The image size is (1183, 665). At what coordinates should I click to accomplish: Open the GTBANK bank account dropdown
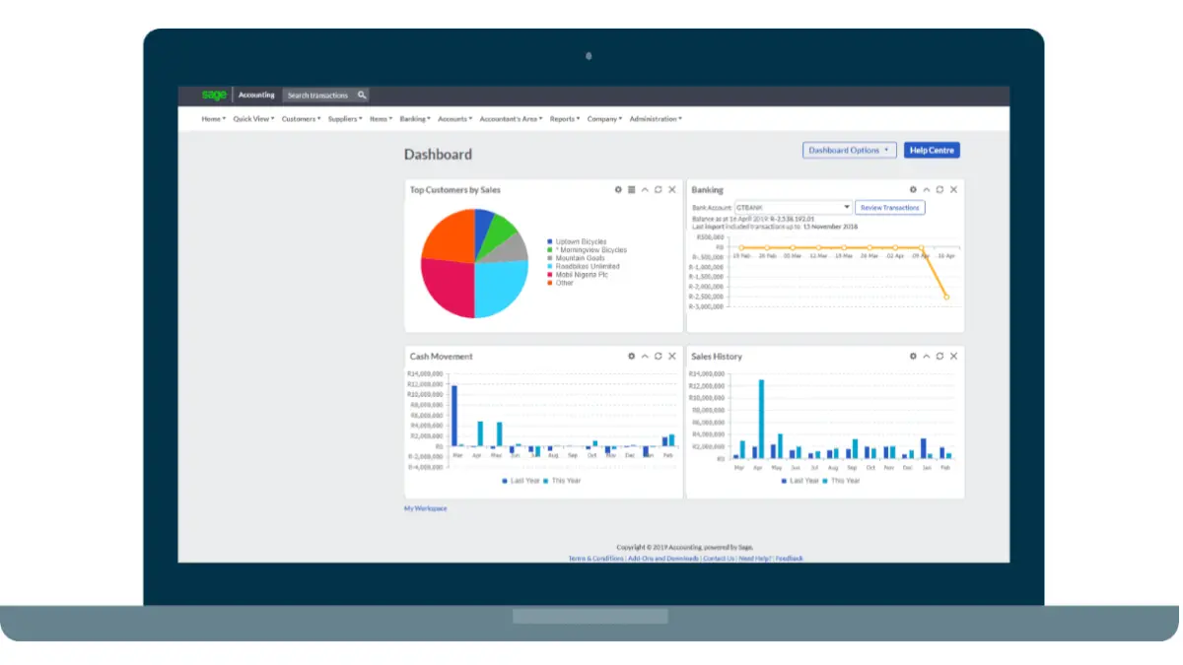(x=844, y=207)
